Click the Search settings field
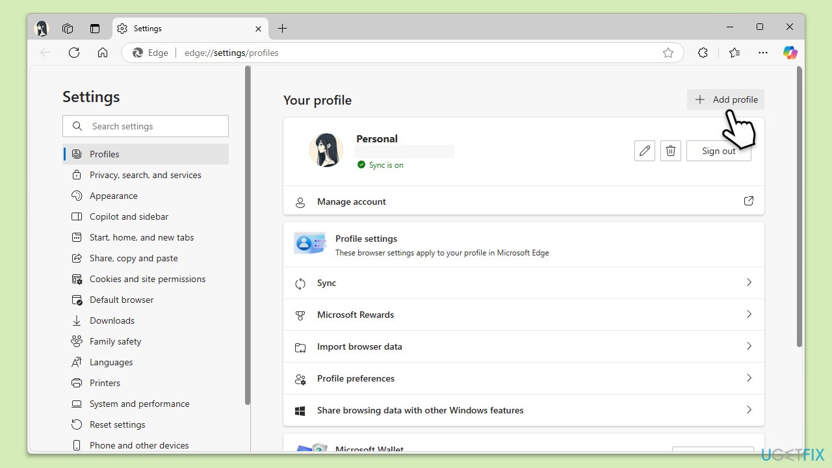The image size is (832, 468). click(146, 126)
